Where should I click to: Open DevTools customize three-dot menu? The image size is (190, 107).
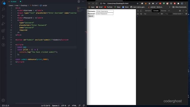pos(183,11)
